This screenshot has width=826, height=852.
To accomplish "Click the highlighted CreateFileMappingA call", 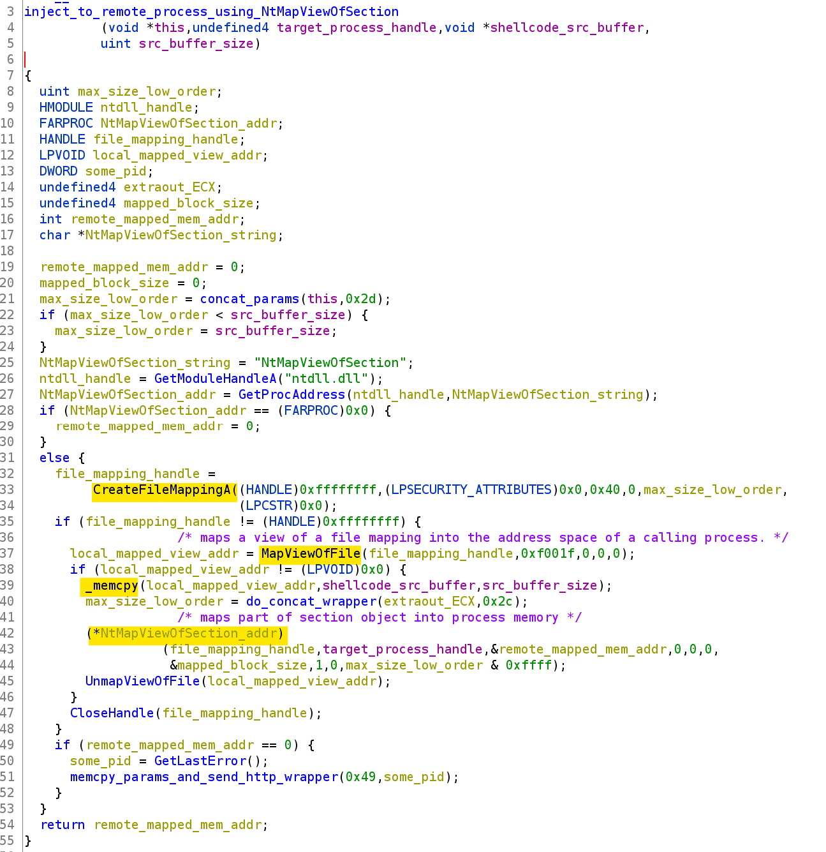I will (x=165, y=490).
